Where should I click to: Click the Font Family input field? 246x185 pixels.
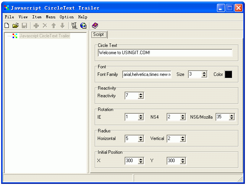tap(147, 74)
